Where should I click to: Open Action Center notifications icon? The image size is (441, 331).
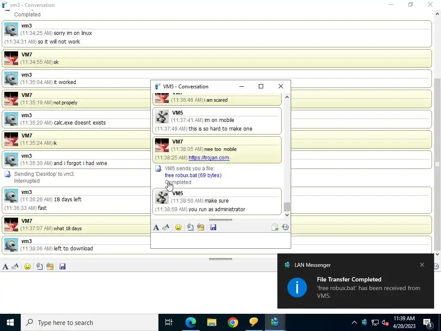coord(428,322)
